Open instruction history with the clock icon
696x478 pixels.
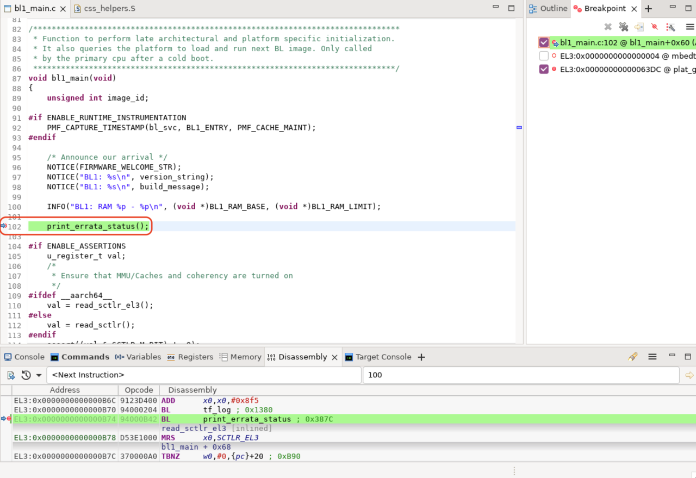coord(25,375)
